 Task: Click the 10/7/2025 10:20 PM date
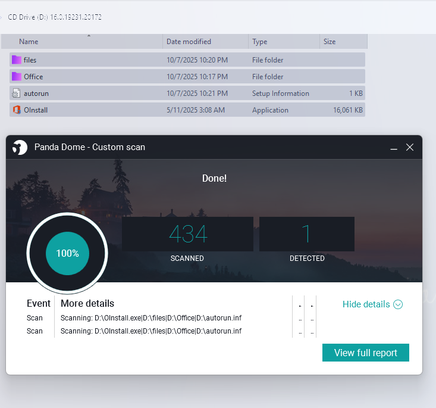[197, 60]
